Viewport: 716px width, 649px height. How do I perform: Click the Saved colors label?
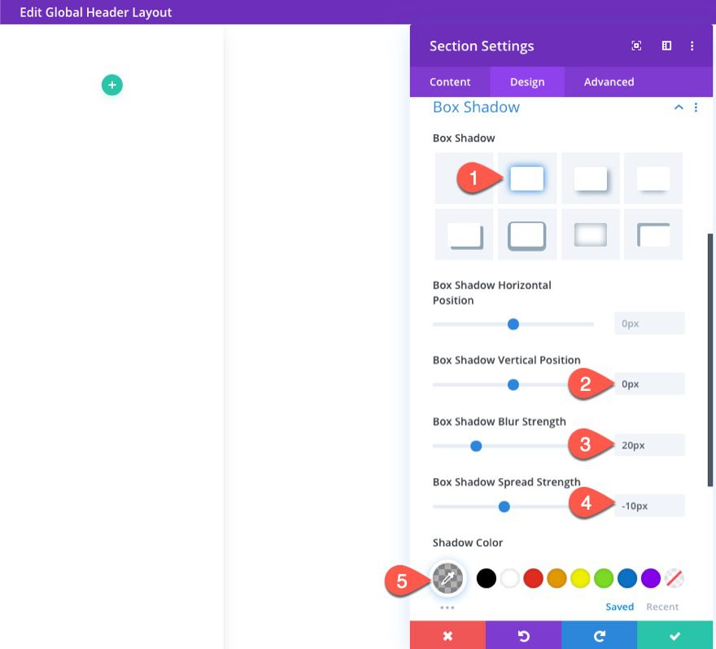pyautogui.click(x=619, y=606)
